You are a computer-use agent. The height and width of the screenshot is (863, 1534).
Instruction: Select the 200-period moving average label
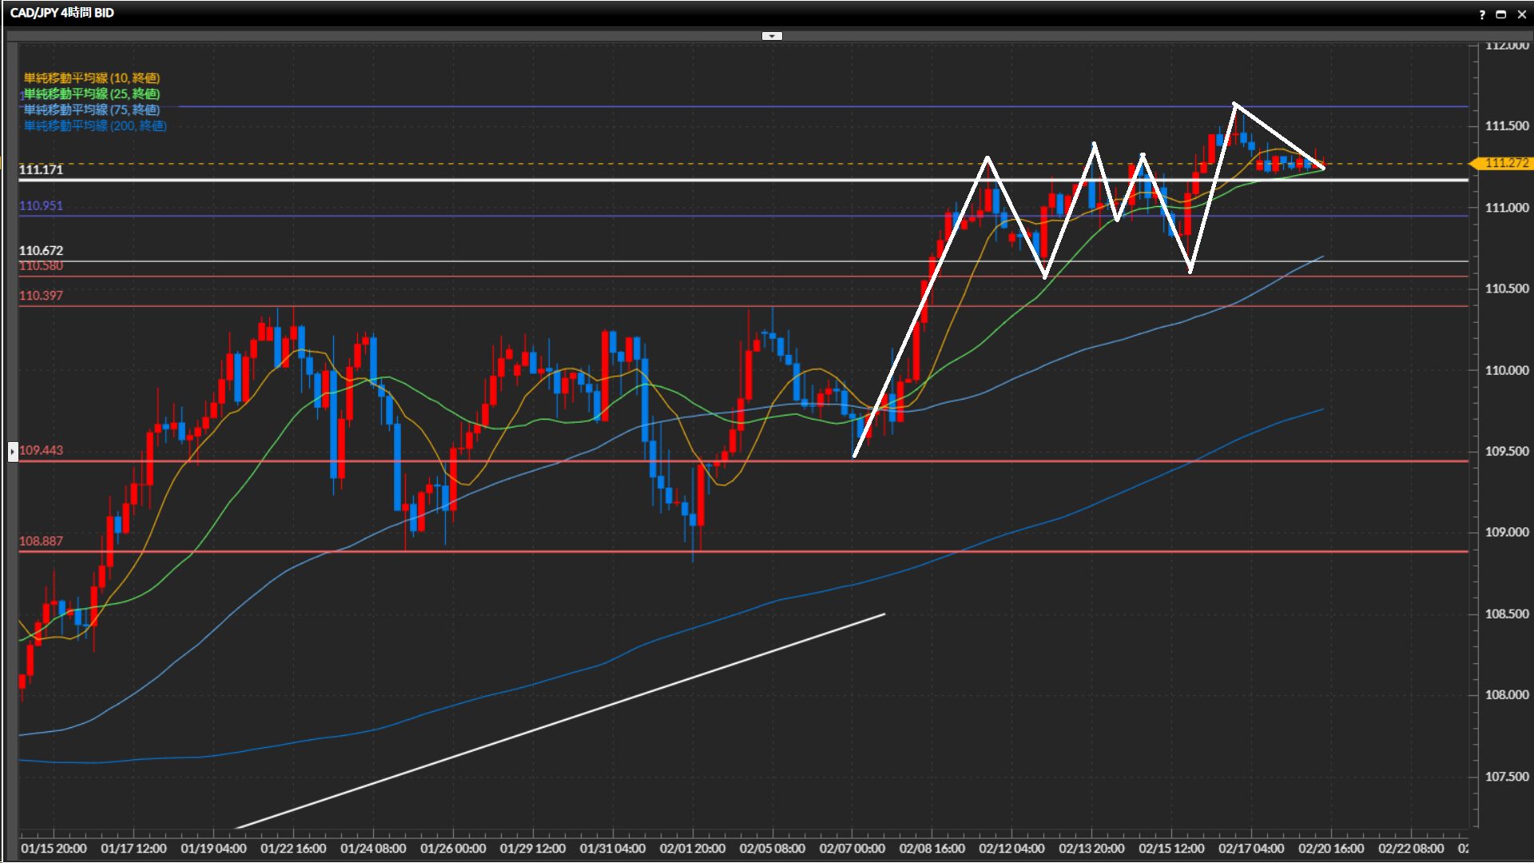pyautogui.click(x=95, y=125)
